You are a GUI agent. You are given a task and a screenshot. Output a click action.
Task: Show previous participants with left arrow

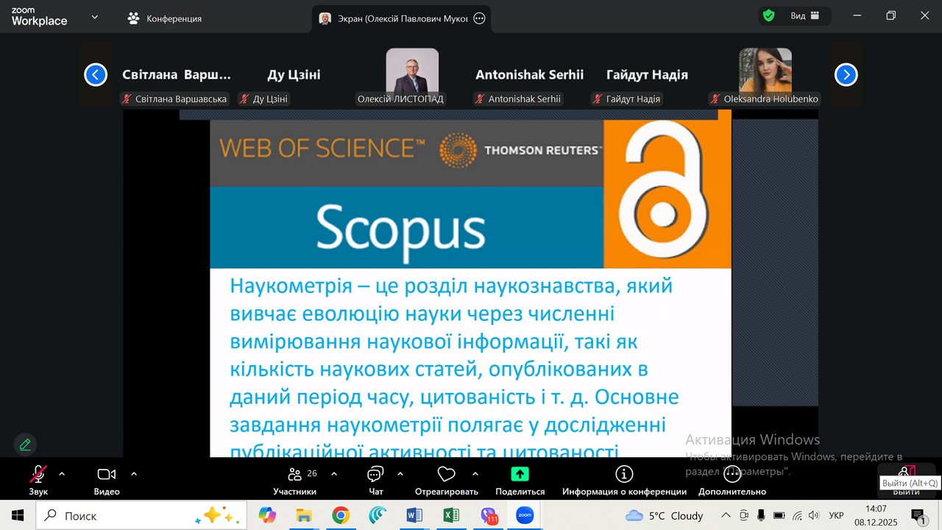click(96, 74)
